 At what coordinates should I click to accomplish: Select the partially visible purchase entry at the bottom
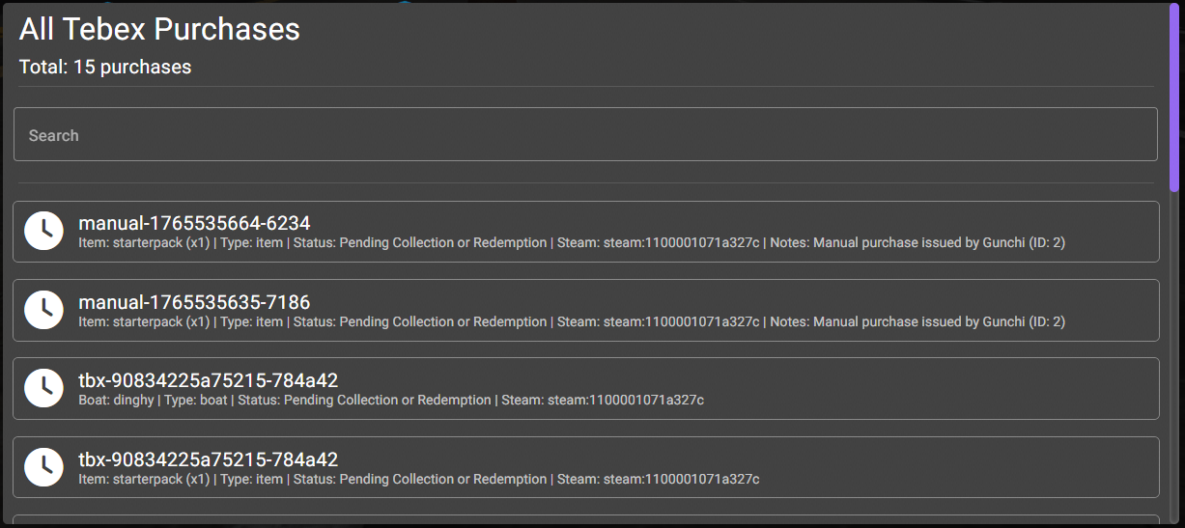(x=585, y=521)
